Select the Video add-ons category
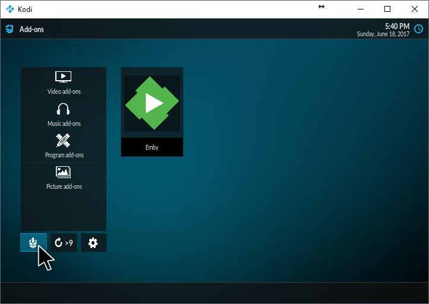Viewport: 429px width, 304px height. pyautogui.click(x=64, y=83)
